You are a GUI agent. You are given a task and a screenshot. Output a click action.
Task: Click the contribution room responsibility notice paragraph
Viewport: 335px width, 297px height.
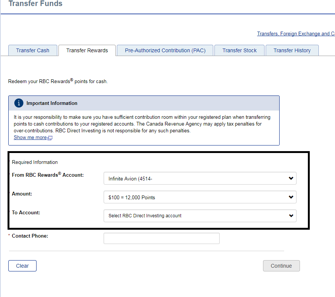[142, 124]
